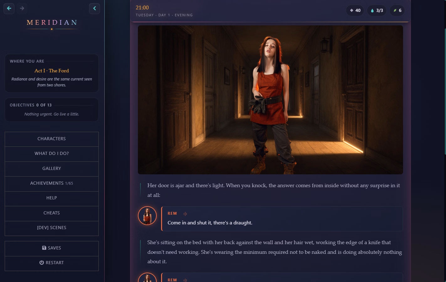Click the 21:00 clock time
446x282 pixels.
[142, 8]
